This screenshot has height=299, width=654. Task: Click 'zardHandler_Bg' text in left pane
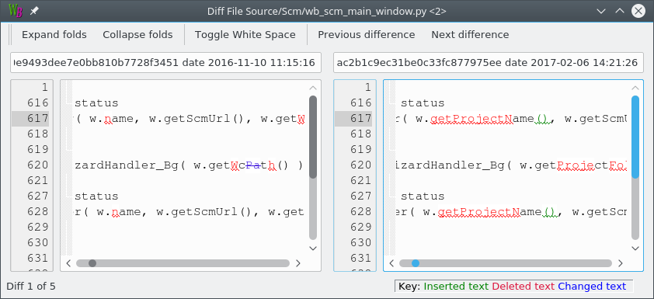tap(127, 165)
